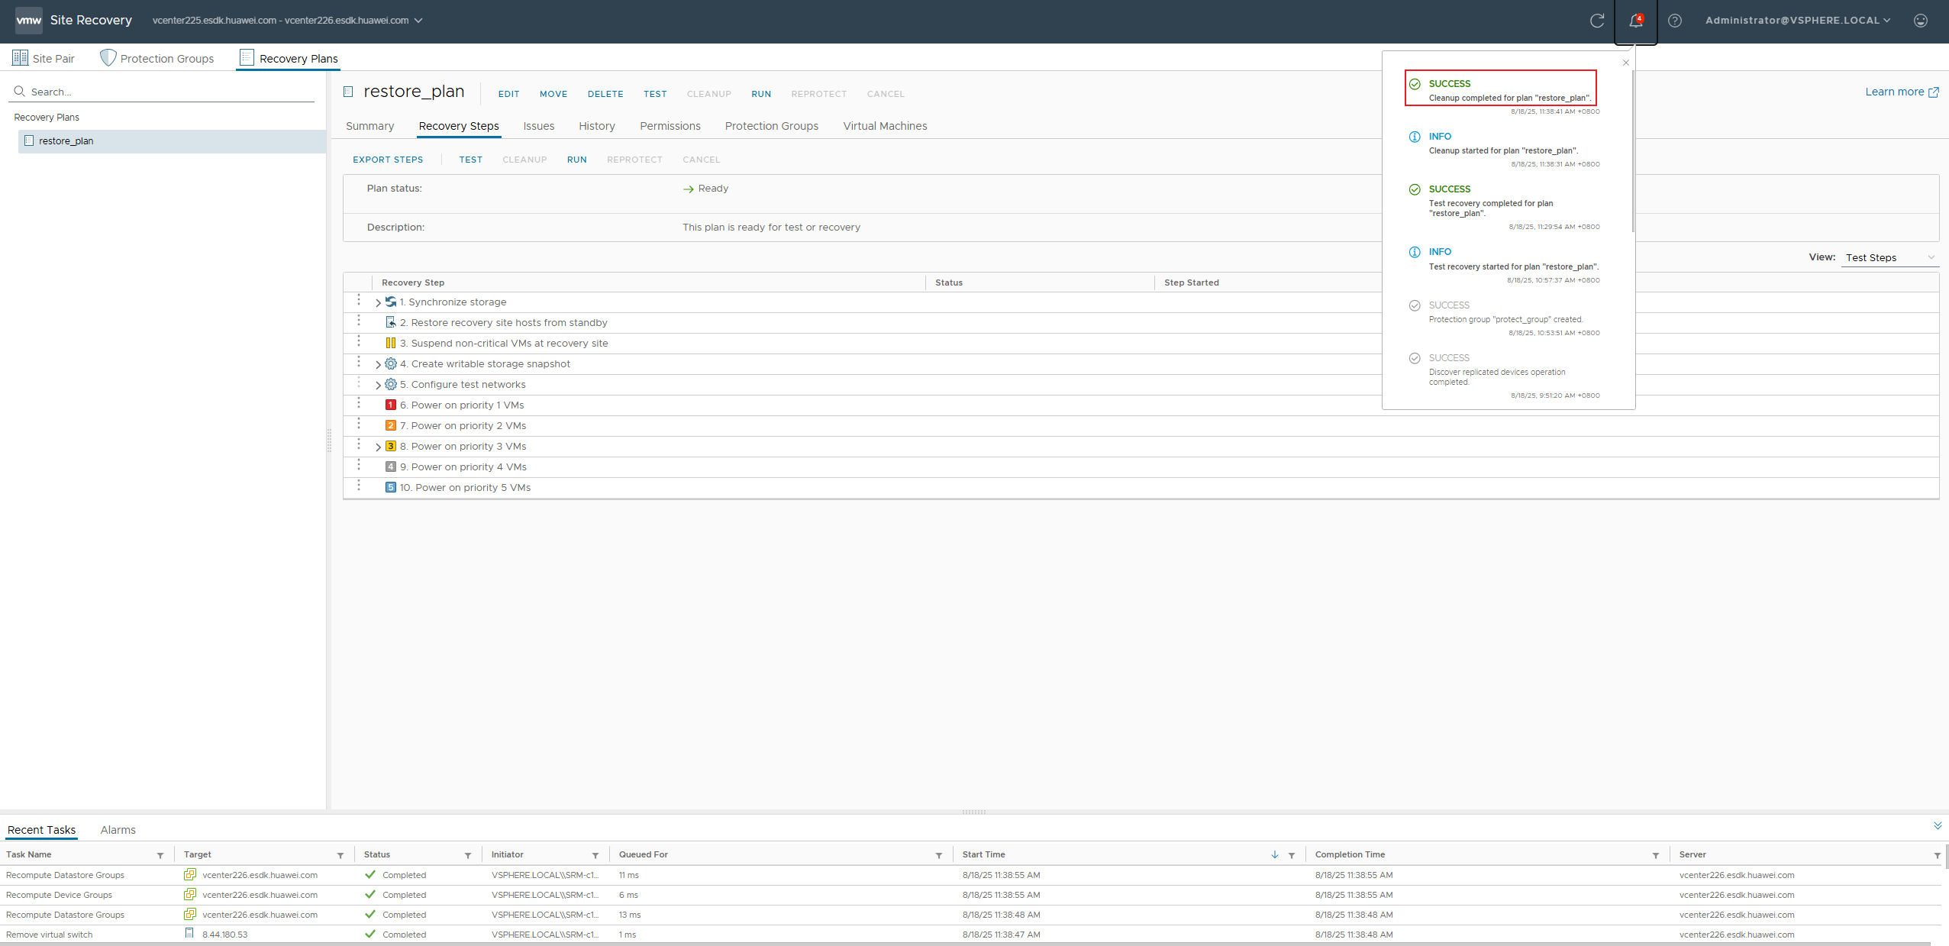Open actions menu for Synchronize storage row
Screen dimensions: 1949x946
point(358,300)
